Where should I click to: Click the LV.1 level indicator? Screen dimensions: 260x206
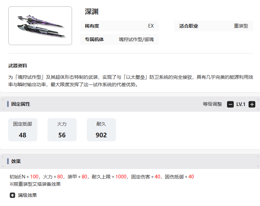coord(241,104)
